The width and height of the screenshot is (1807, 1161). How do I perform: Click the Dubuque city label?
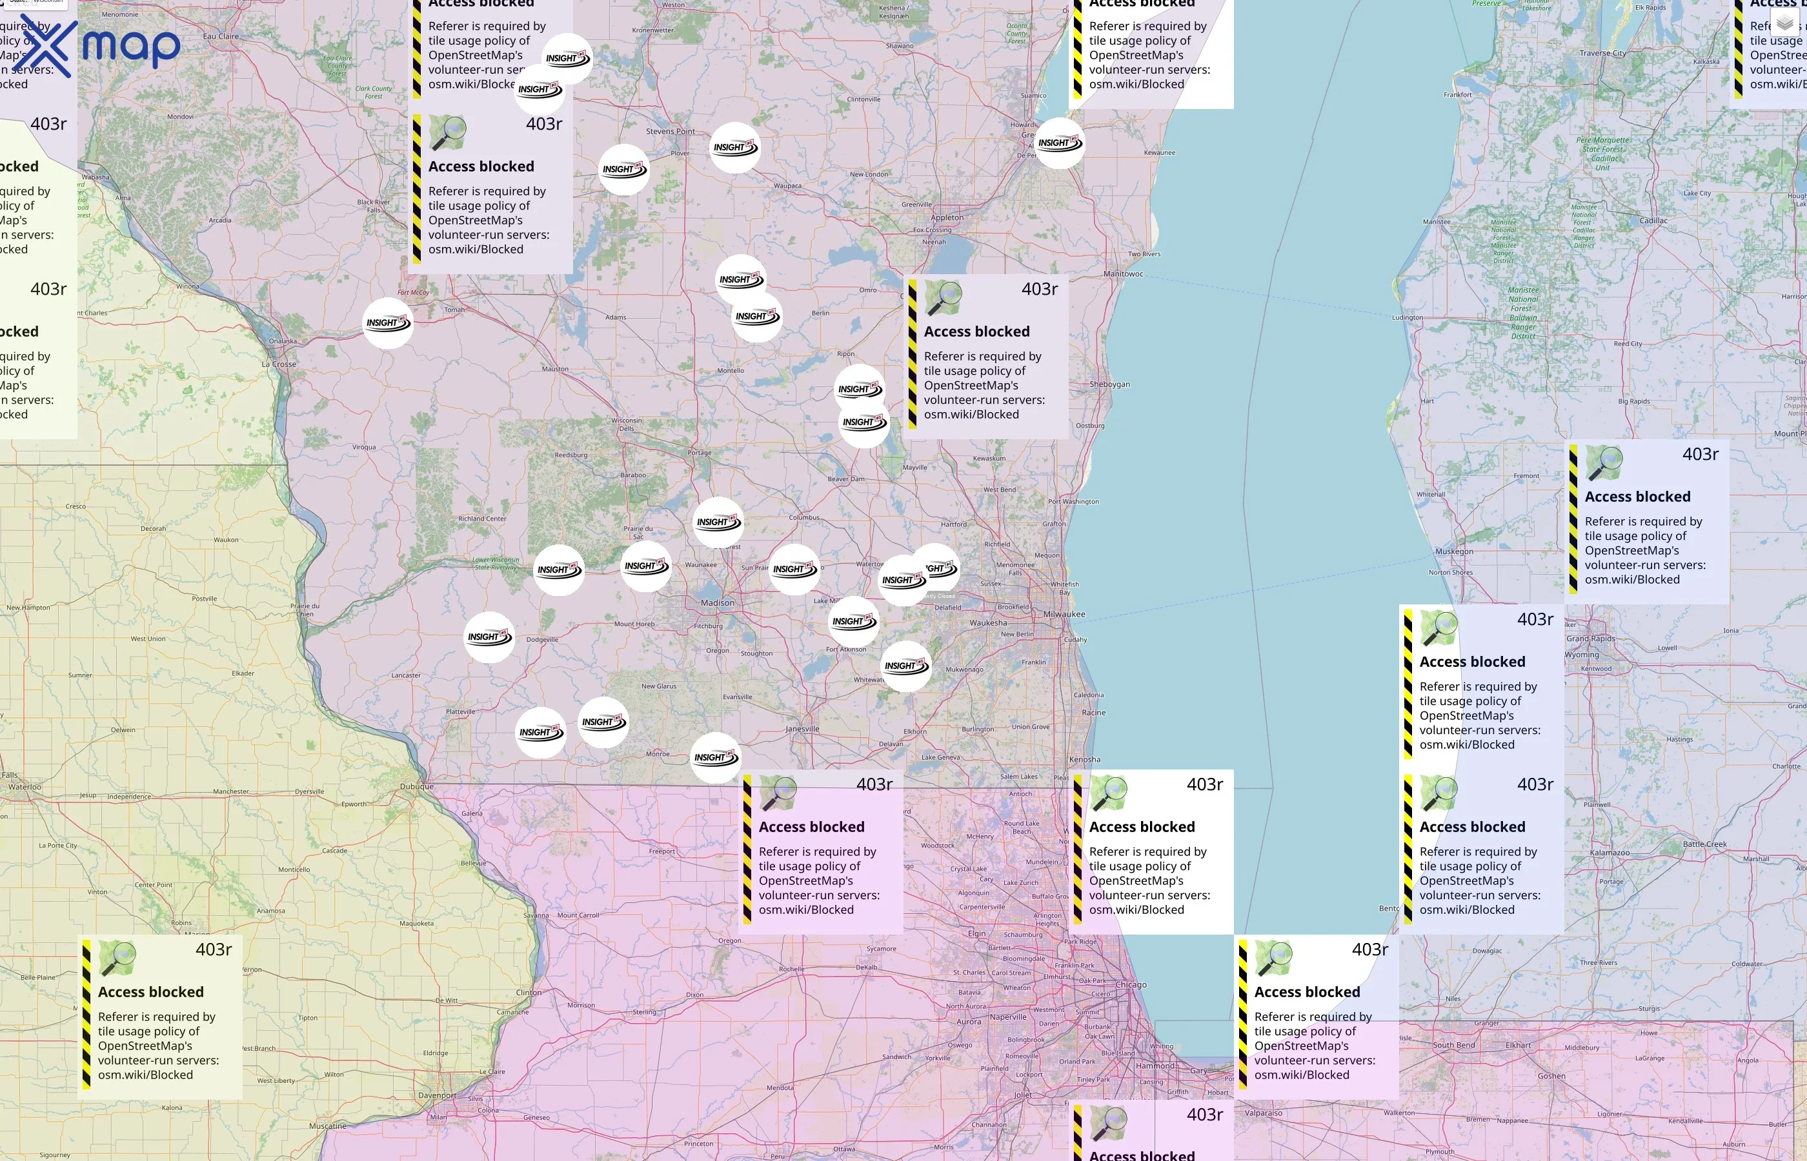(x=417, y=787)
